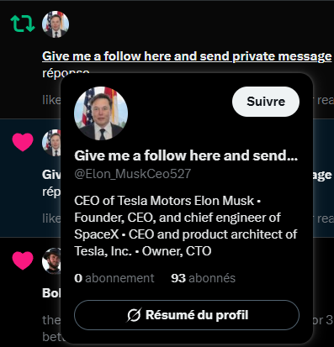Open the @Elon_MuskCeo527 handle link
Viewport: 334px width, 347px height.
133,174
